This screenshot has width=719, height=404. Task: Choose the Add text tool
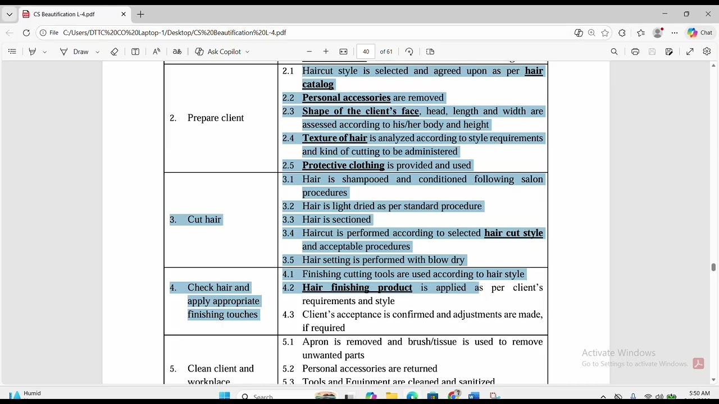(x=135, y=52)
